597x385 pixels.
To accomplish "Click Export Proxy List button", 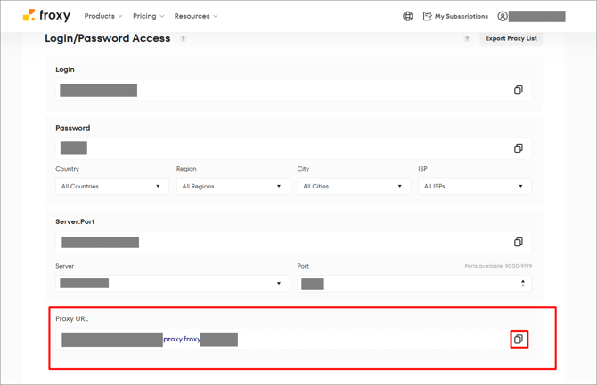I will coord(511,39).
